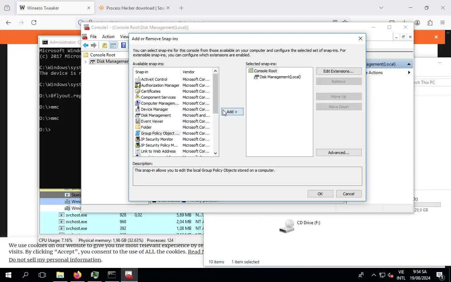
Task: Open Windows Start menu
Action: pyautogui.click(x=8, y=275)
